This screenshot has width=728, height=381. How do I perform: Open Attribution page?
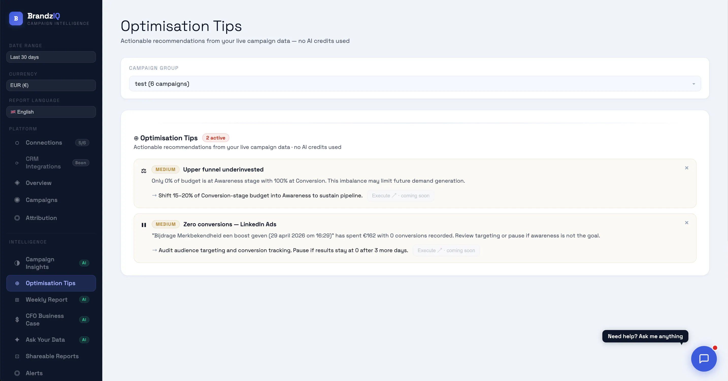click(51, 218)
